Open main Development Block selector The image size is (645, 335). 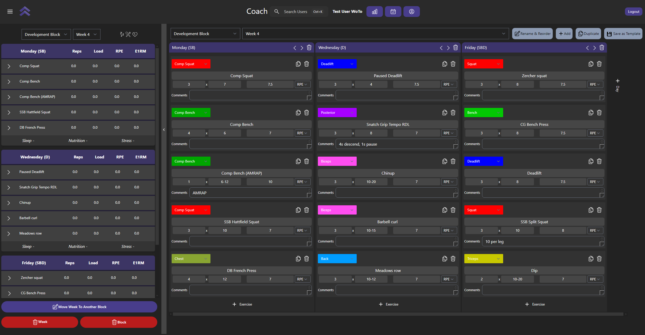pyautogui.click(x=205, y=34)
